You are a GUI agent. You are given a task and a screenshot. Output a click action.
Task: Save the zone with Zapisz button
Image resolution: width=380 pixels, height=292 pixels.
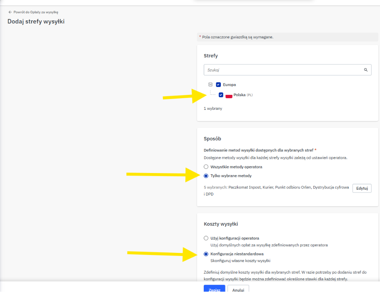click(214, 289)
